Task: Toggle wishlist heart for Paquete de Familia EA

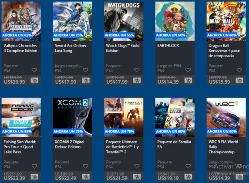Action: click(188, 166)
